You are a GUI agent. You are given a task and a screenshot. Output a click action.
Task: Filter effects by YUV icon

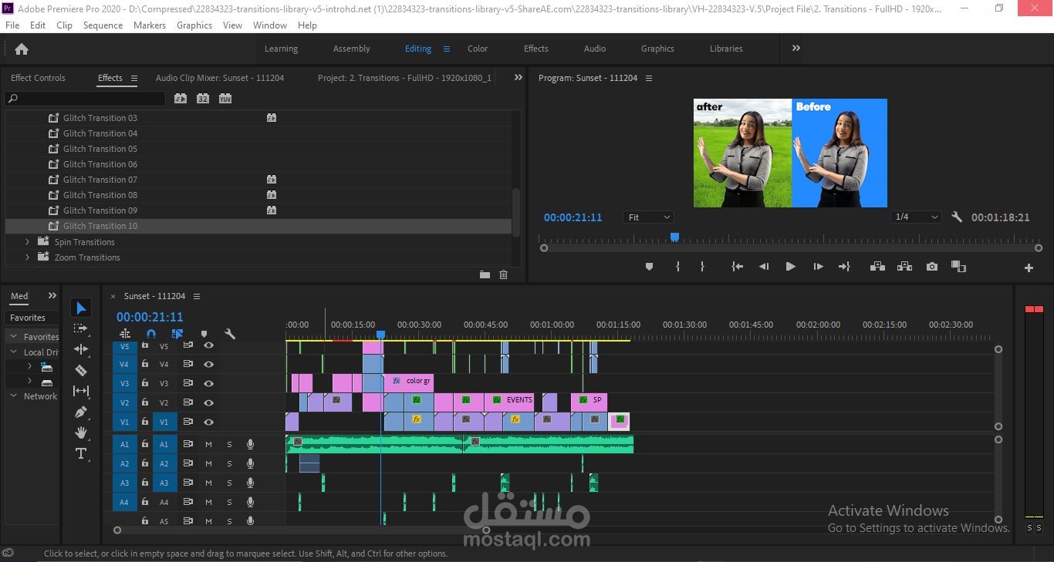pyautogui.click(x=225, y=99)
